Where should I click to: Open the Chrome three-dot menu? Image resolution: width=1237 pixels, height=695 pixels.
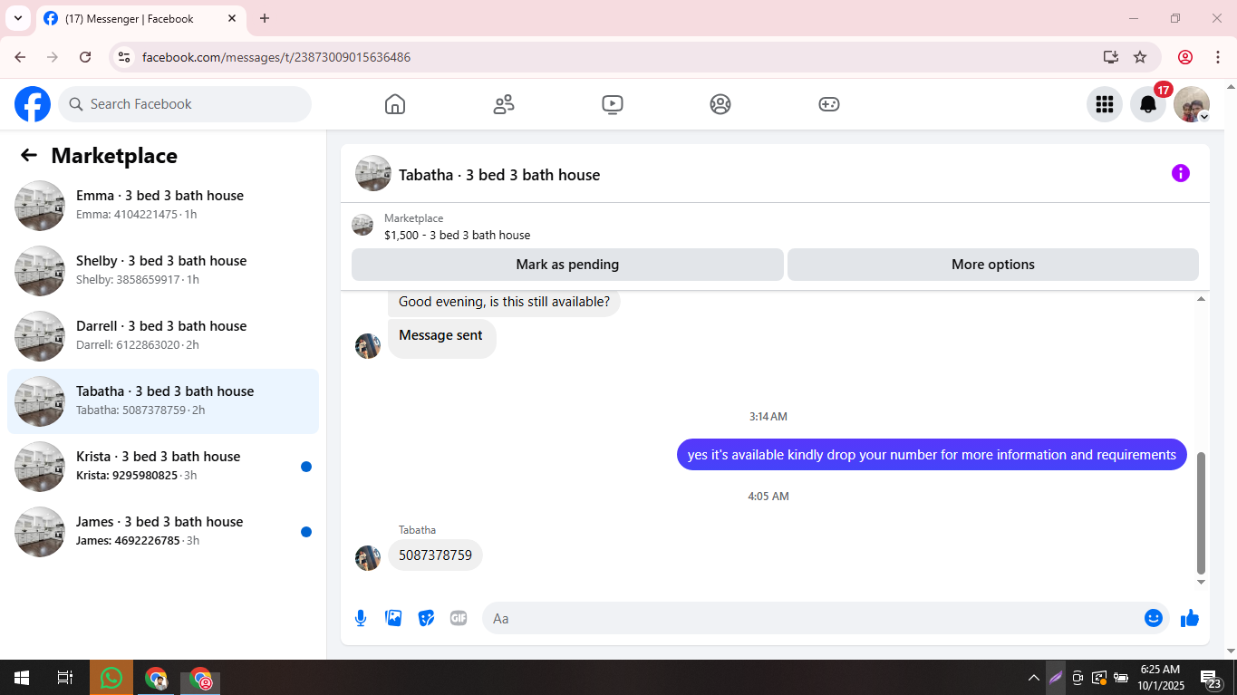tap(1218, 57)
